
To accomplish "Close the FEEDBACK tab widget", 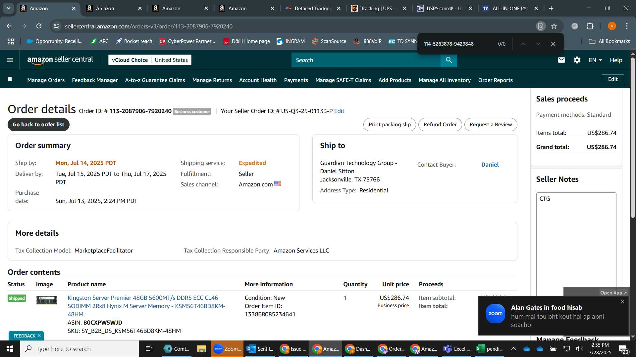I will point(39,336).
